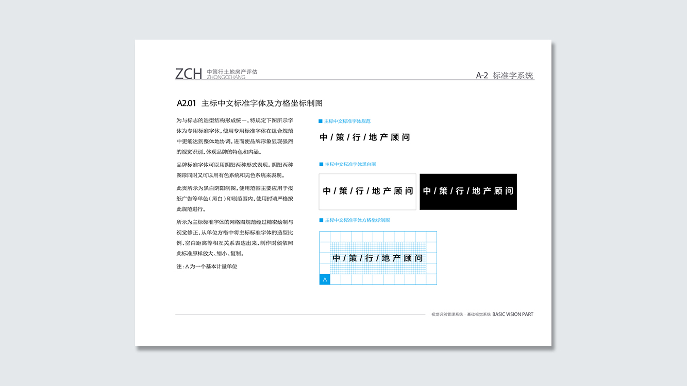This screenshot has width=687, height=386.
Task: Click BASIC VISION PART in the footer
Action: [x=513, y=314]
